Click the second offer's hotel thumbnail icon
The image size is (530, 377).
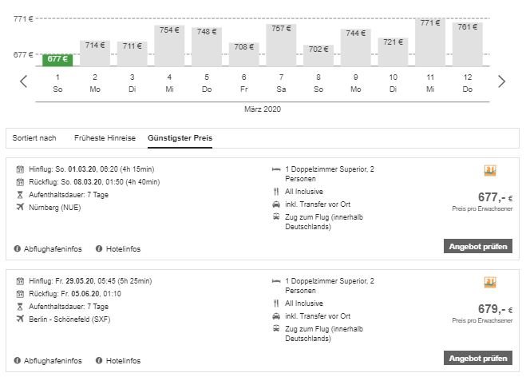(x=491, y=283)
